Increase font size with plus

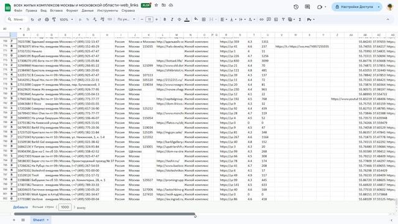coord(157,19)
